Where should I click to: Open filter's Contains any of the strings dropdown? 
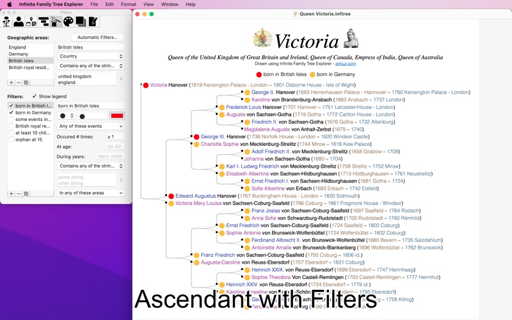point(91,166)
